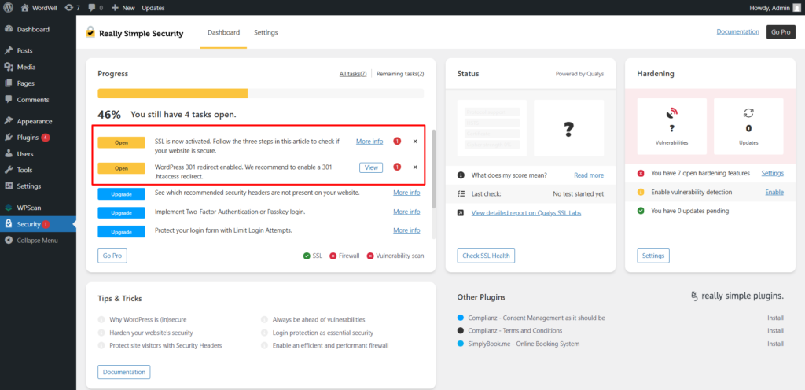Open Settings link for hardening features
Screen dimensions: 805x390
pos(772,174)
